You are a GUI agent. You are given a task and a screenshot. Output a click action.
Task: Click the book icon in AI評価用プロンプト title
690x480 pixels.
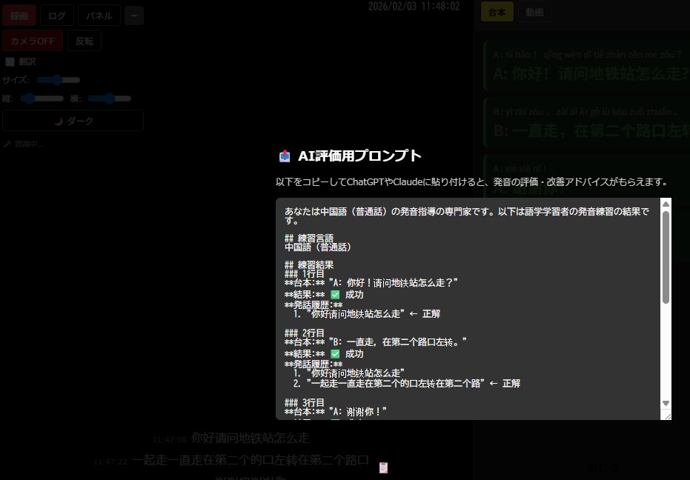285,156
